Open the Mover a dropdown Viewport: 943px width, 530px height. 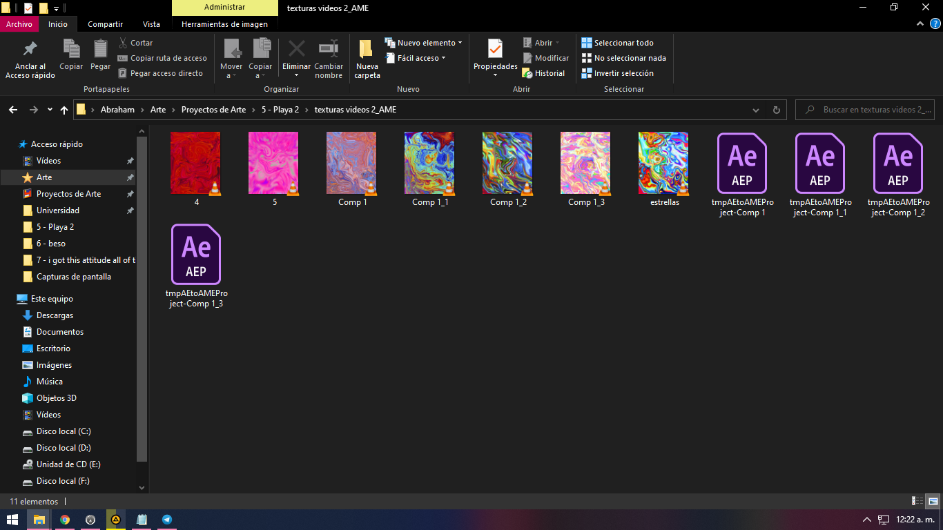231,59
